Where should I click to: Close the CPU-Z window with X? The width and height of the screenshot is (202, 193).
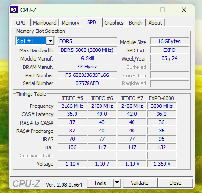pos(184,10)
